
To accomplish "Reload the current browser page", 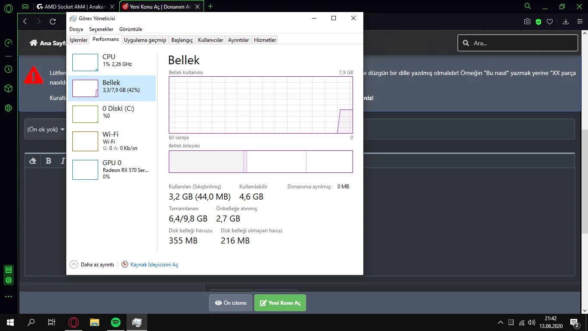I will (53, 22).
